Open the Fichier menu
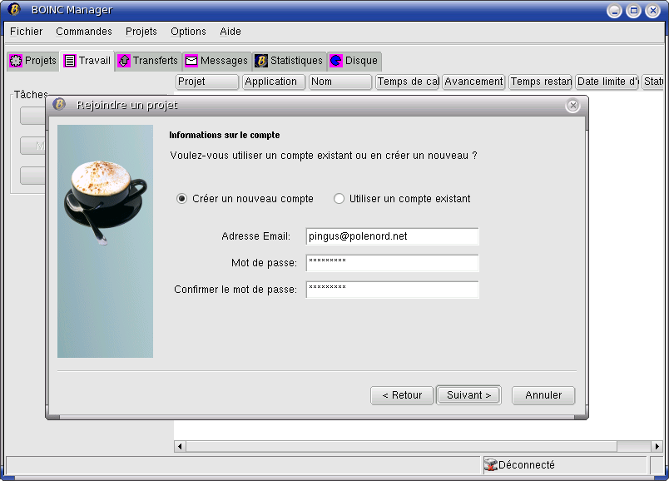This screenshot has width=669, height=481. (26, 32)
